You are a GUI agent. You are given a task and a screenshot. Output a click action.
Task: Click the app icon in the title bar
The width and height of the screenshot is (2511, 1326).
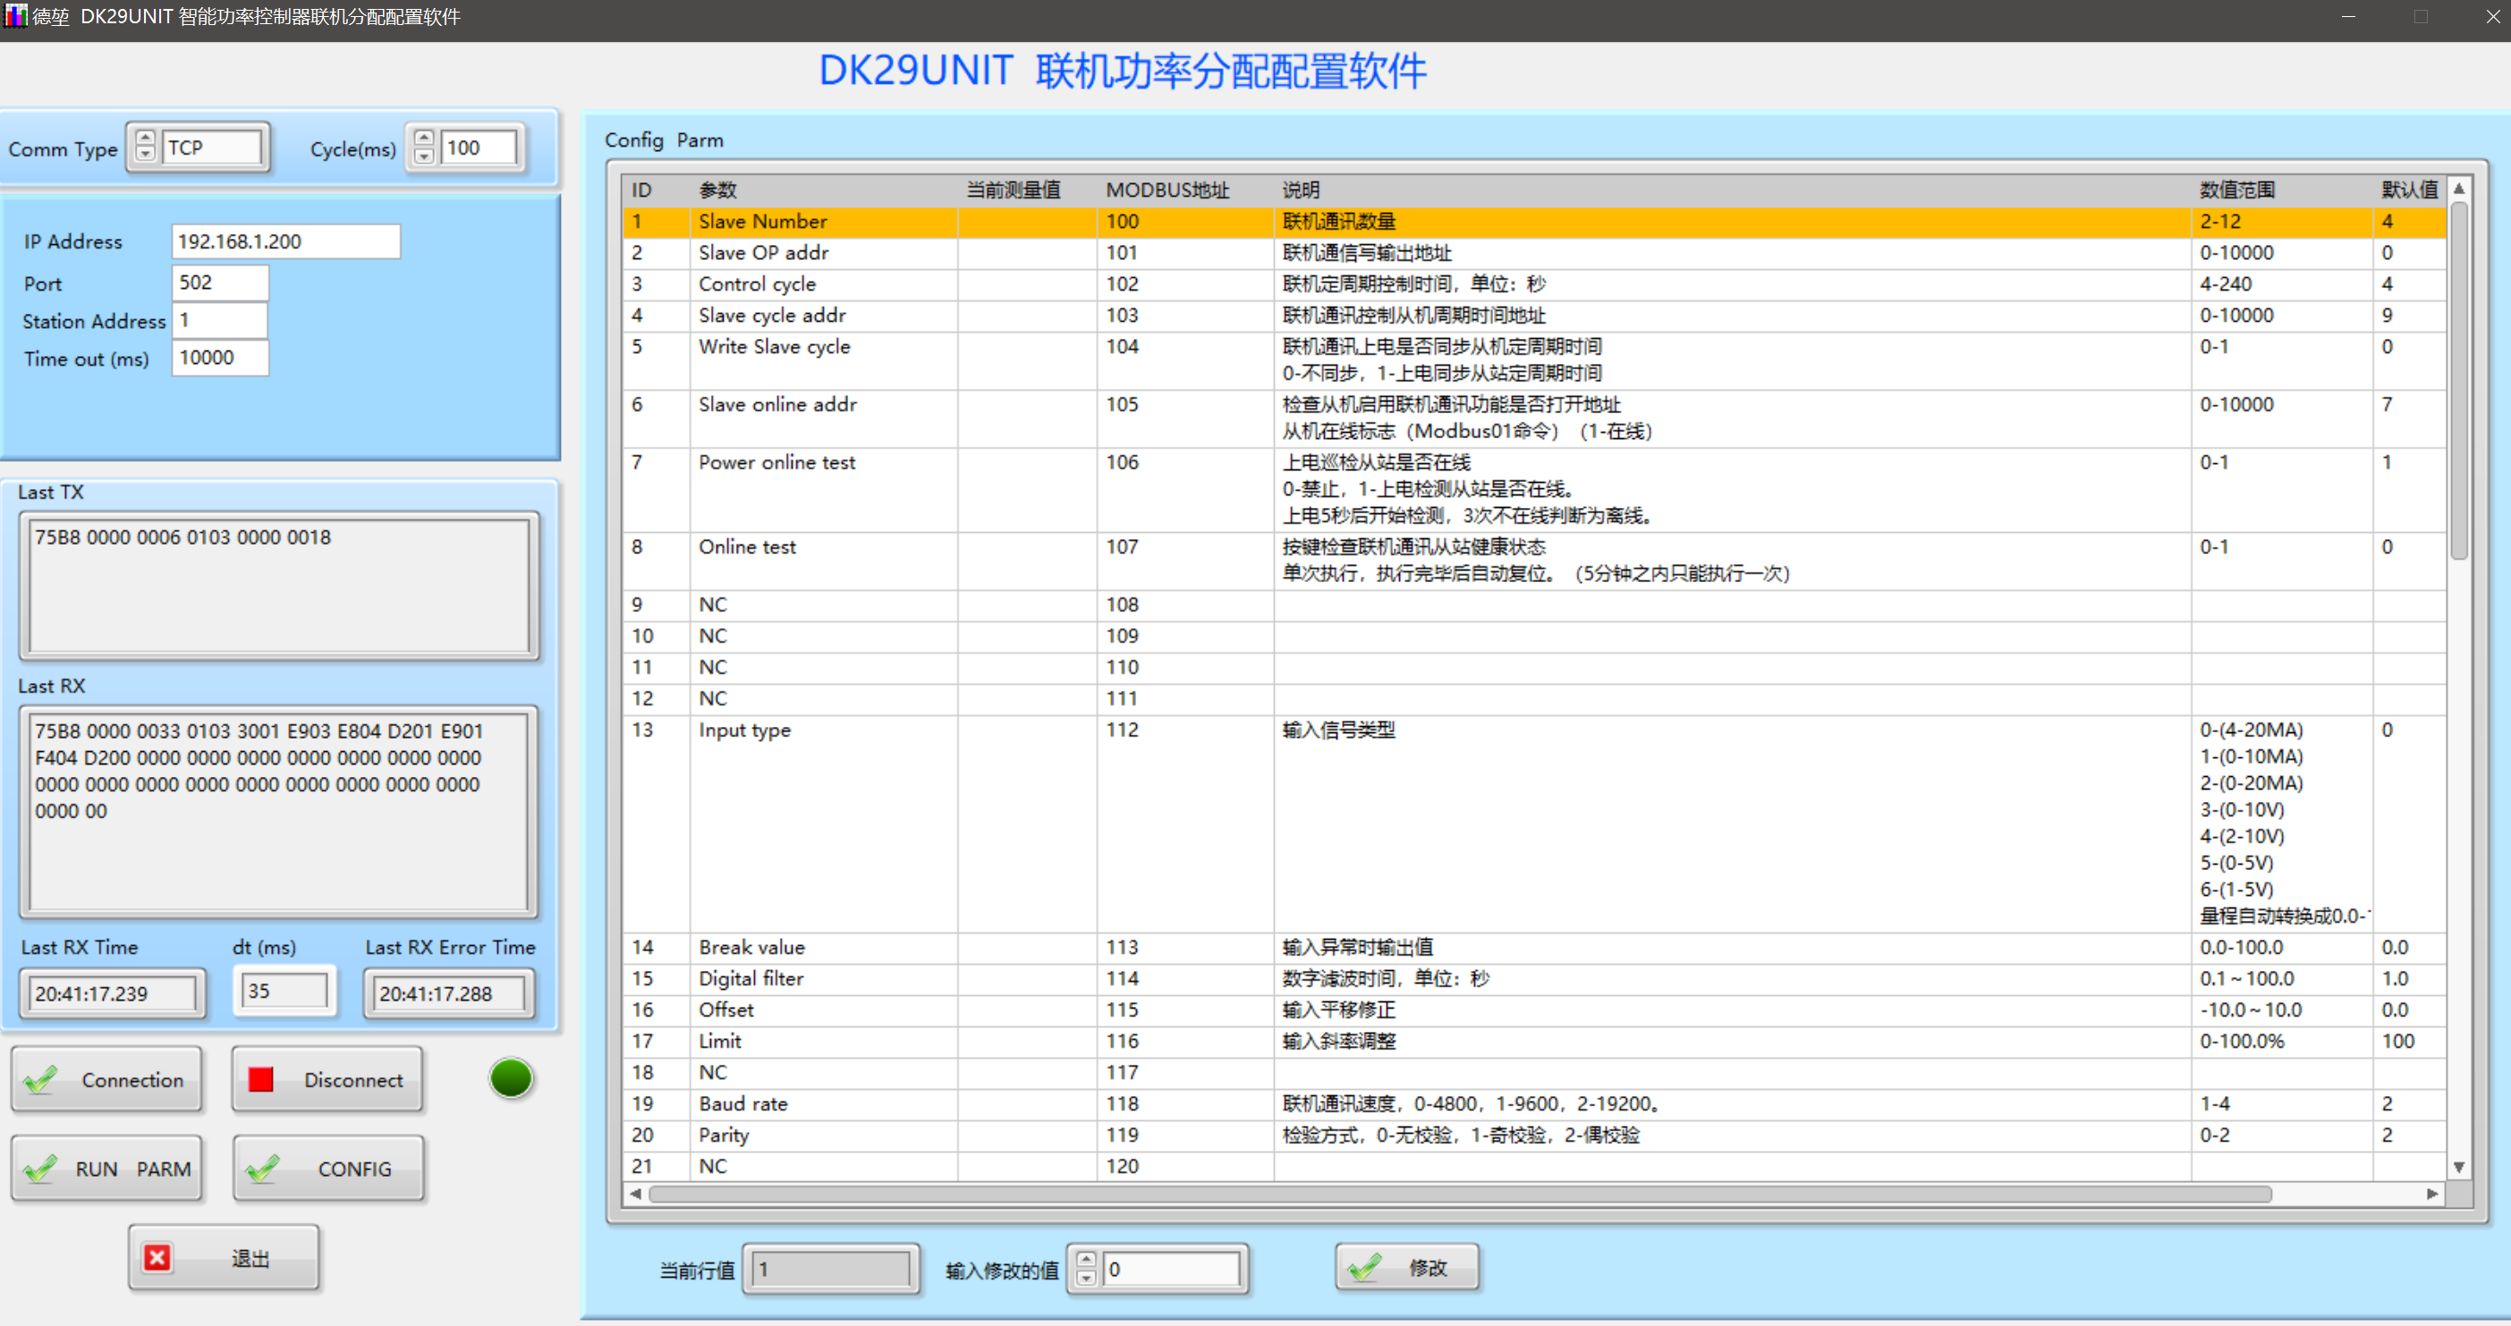click(x=13, y=15)
